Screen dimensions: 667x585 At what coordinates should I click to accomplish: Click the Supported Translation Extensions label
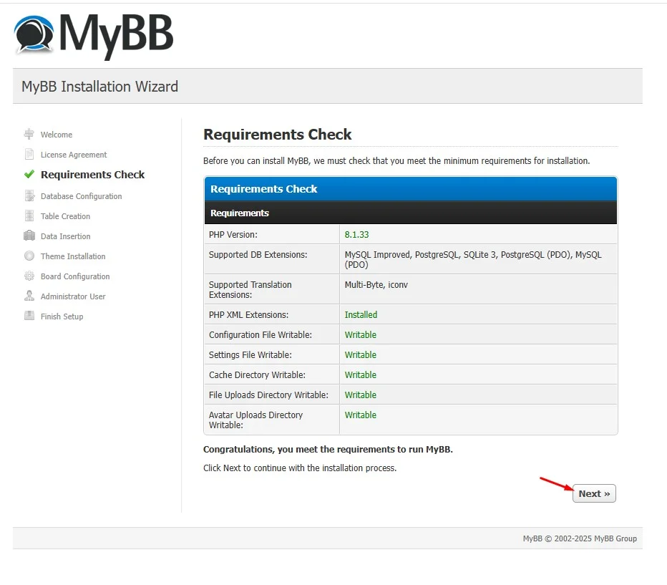[250, 289]
